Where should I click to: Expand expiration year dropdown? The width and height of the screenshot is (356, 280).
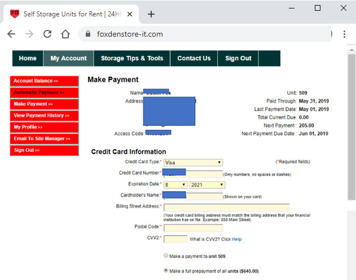pos(206,185)
